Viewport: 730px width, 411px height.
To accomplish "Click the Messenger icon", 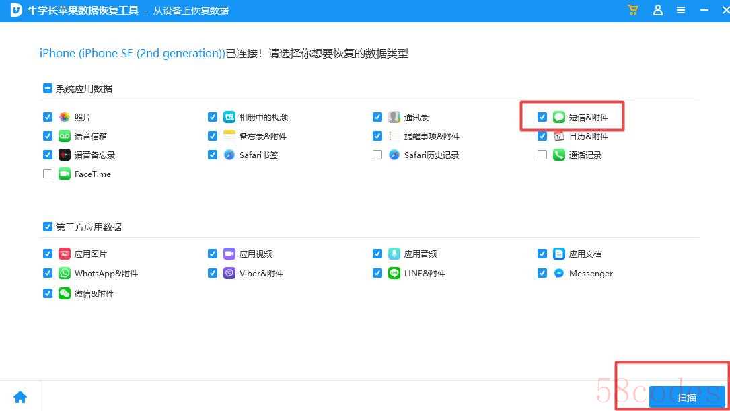I will coord(558,273).
